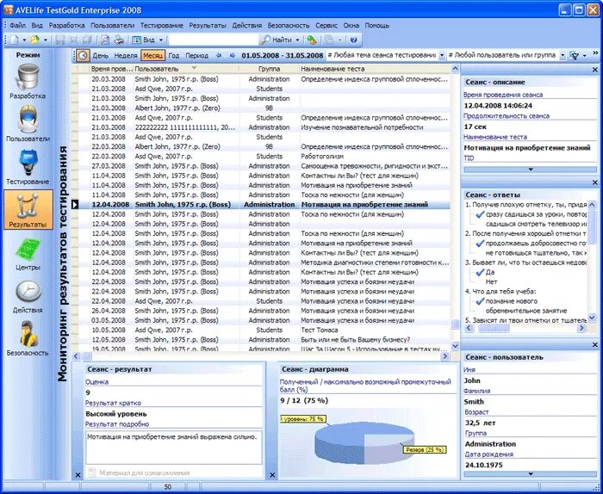Sort by Группа column header
The width and height of the screenshot is (603, 494).
269,69
